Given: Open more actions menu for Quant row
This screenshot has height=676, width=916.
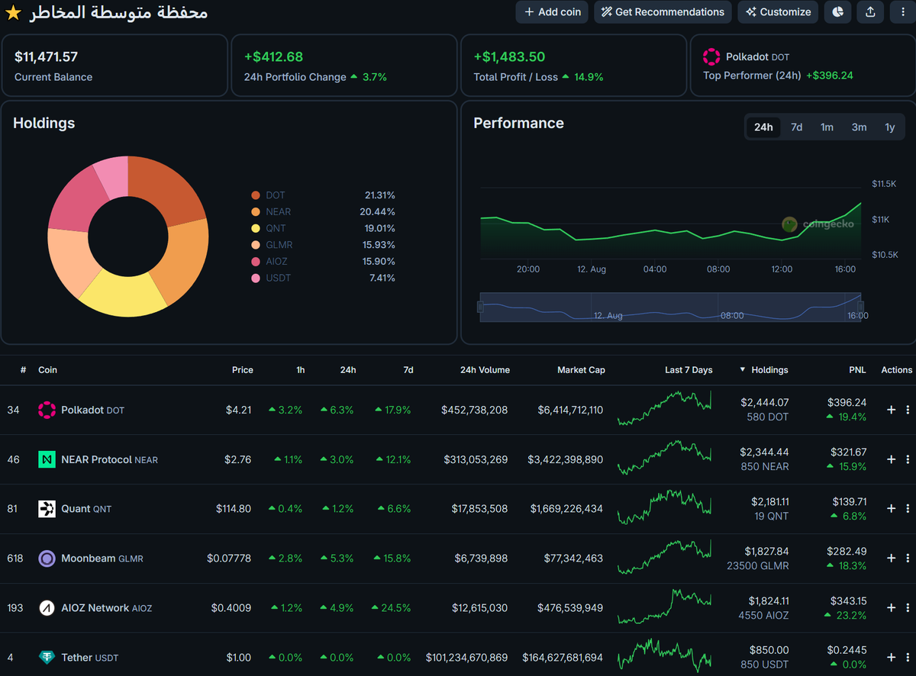Looking at the screenshot, I should pyautogui.click(x=908, y=509).
